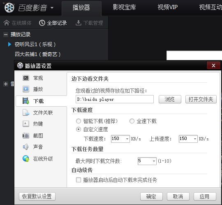This screenshot has height=205, width=222.
Task: Open the 上传速度 KB/s dropdown
Action: point(188,139)
